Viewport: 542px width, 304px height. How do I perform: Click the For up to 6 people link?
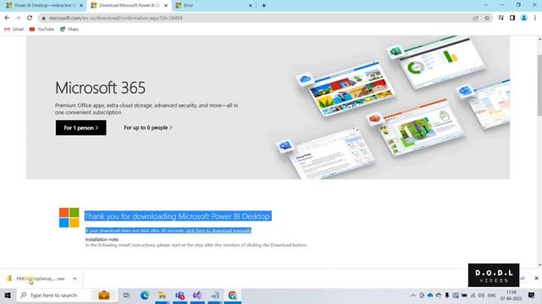[148, 128]
